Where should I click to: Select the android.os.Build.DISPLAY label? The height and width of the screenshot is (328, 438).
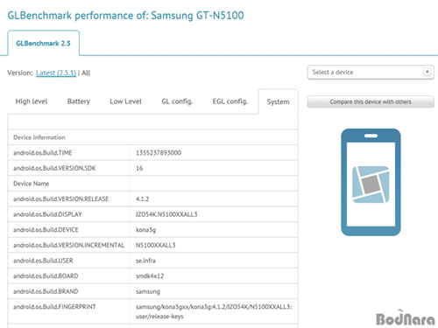47,214
